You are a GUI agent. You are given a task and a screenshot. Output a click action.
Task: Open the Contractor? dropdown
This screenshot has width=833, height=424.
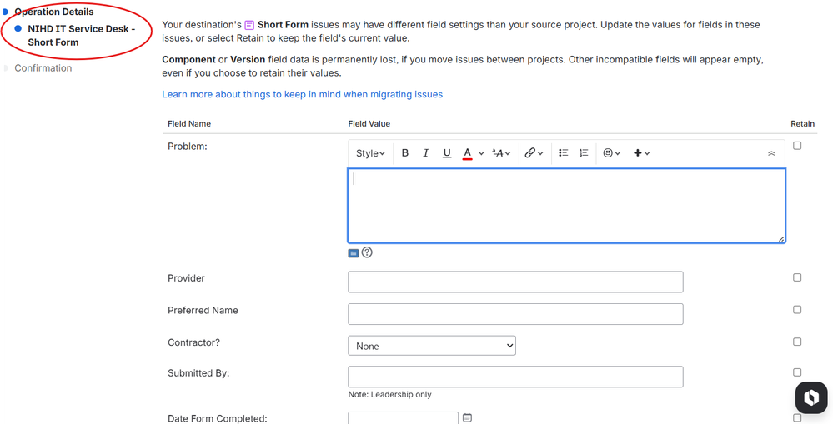432,346
